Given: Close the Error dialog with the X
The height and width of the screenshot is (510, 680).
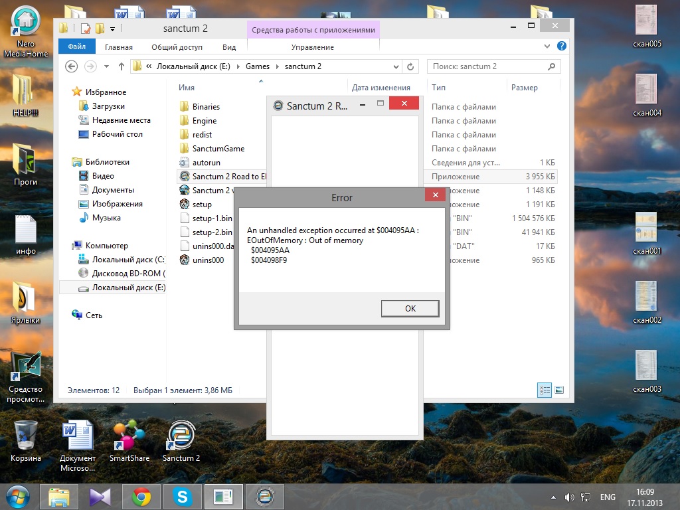Looking at the screenshot, I should 436,195.
